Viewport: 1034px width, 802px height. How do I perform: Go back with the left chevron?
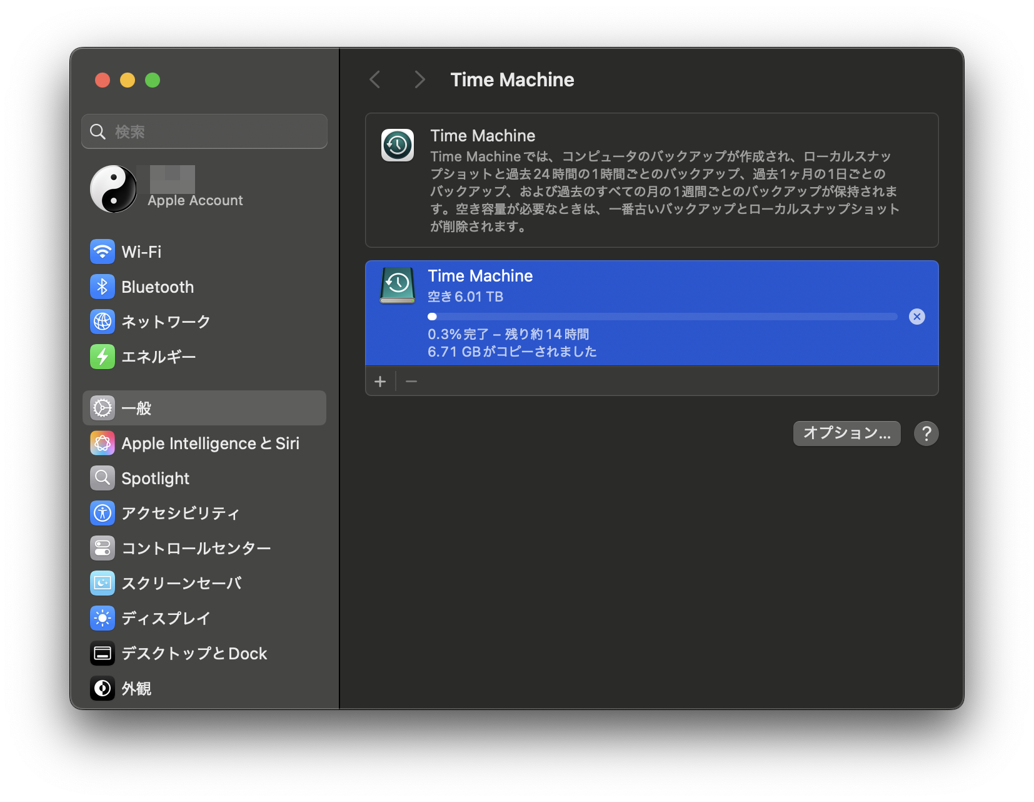375,80
